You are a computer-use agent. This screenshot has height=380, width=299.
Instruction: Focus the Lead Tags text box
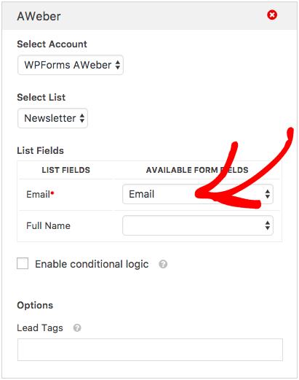[x=150, y=349]
